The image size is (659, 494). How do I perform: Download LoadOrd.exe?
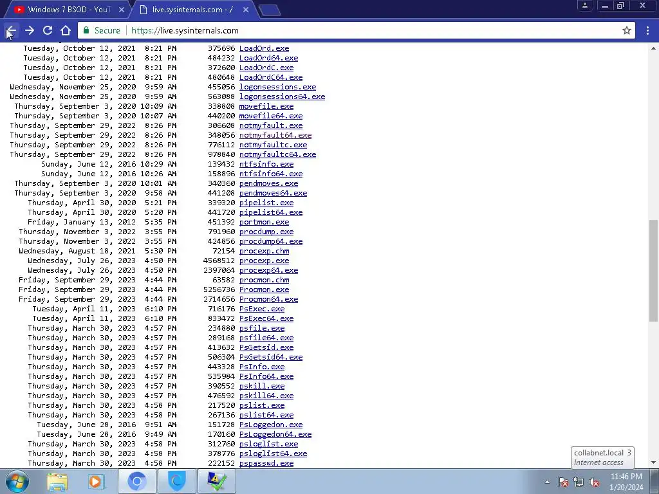pyautogui.click(x=264, y=48)
